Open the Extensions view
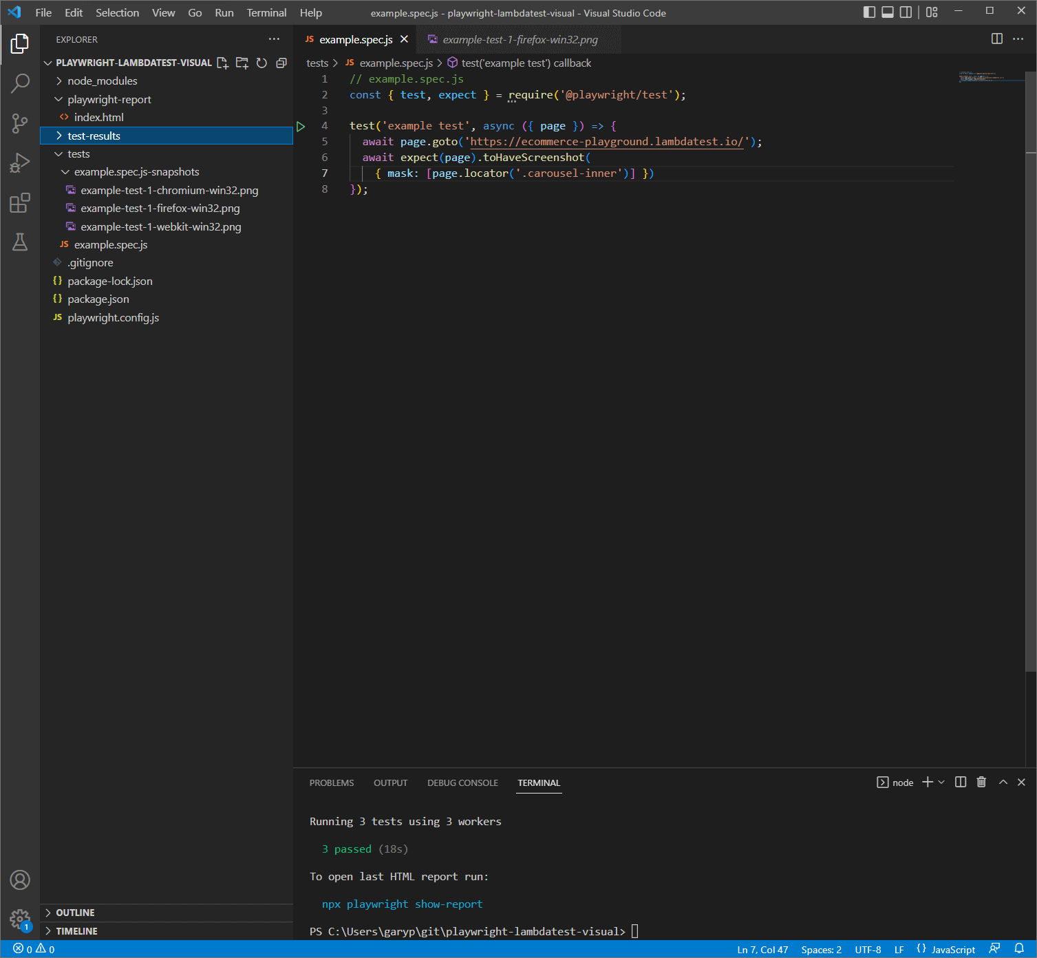Image resolution: width=1037 pixels, height=958 pixels. click(x=20, y=203)
